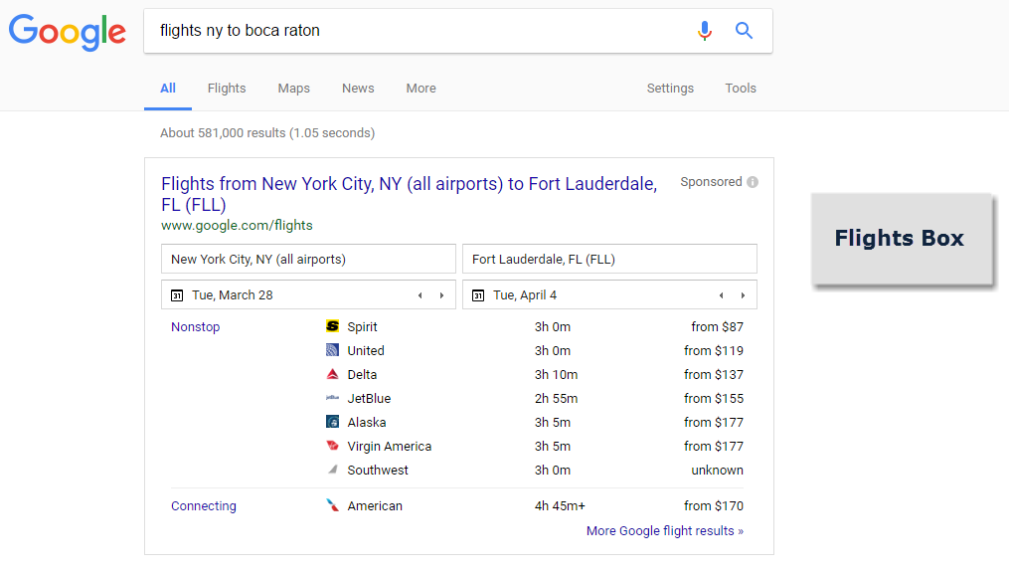Advance departure date to next day
The width and height of the screenshot is (1009, 574).
[441, 295]
